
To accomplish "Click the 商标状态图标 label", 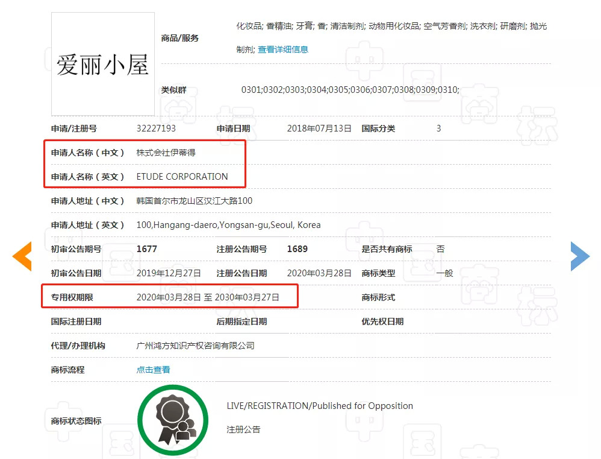I will [76, 421].
